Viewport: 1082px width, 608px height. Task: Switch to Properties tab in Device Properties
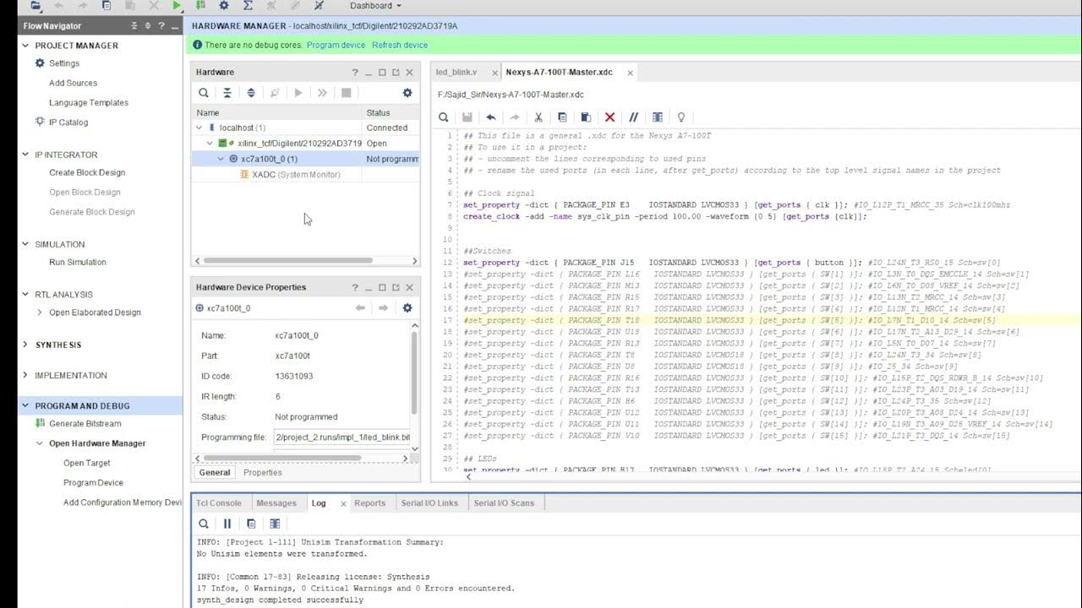pyautogui.click(x=263, y=473)
